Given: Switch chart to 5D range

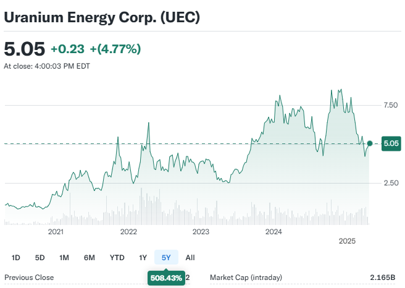Looking at the screenshot, I should (x=40, y=257).
